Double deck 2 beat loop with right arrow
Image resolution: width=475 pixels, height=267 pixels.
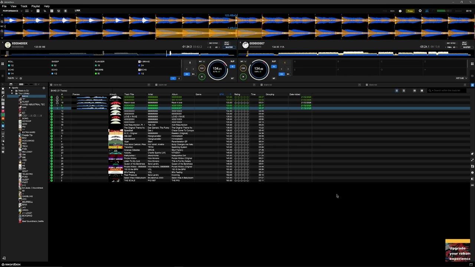(x=288, y=69)
